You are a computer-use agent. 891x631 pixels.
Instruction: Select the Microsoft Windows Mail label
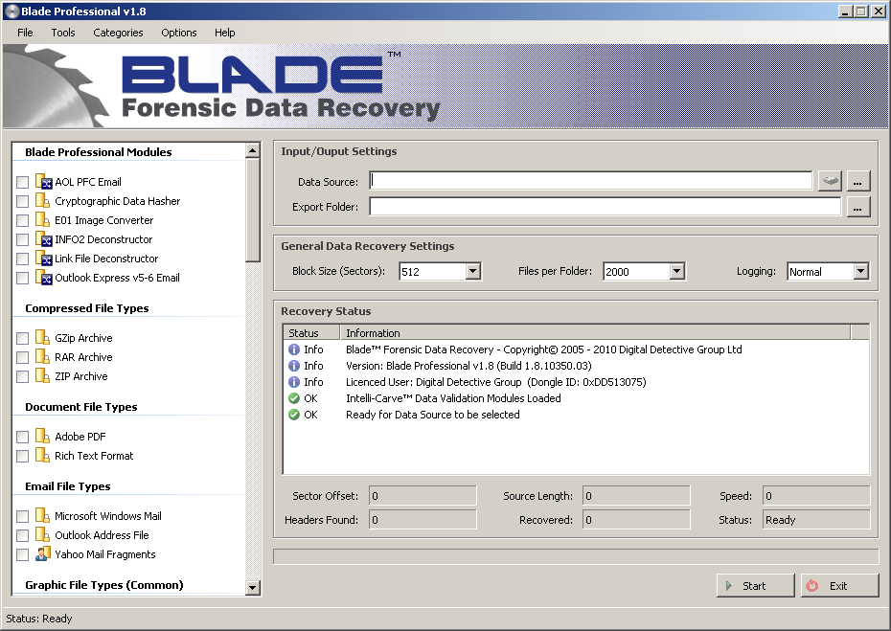click(108, 516)
